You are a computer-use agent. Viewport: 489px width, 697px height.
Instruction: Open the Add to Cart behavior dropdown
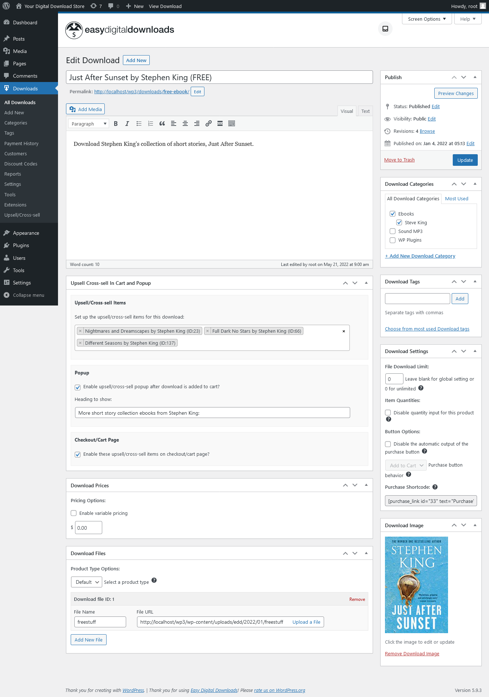[406, 466]
